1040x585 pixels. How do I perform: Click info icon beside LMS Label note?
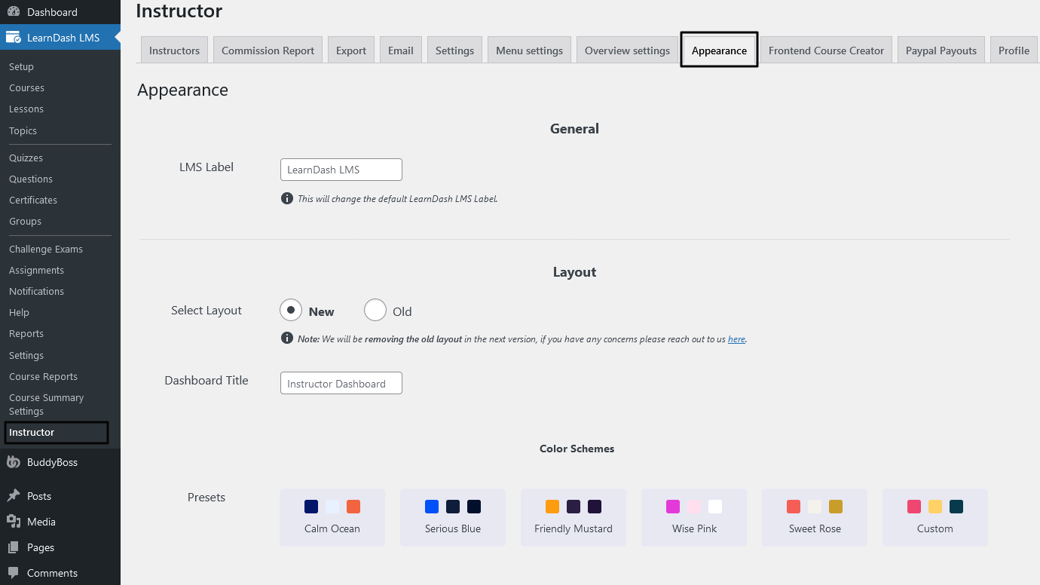287,198
